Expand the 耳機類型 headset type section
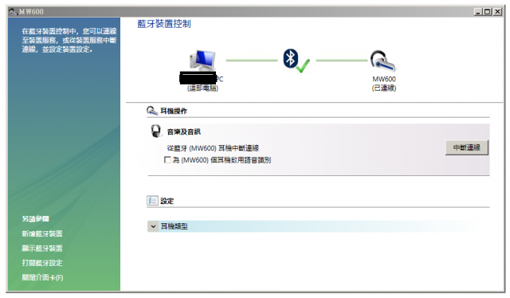This screenshot has height=298, width=510. pyautogui.click(x=153, y=226)
